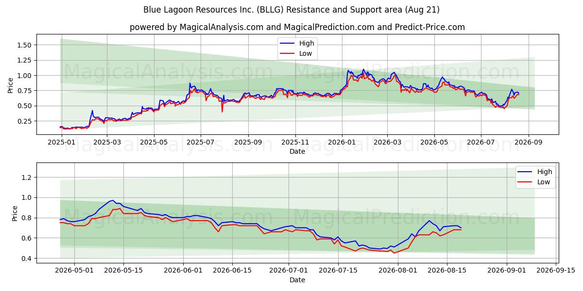The image size is (583, 291).
Task: Click the 'Date' axis label under the bottom chart
Action: pyautogui.click(x=297, y=280)
